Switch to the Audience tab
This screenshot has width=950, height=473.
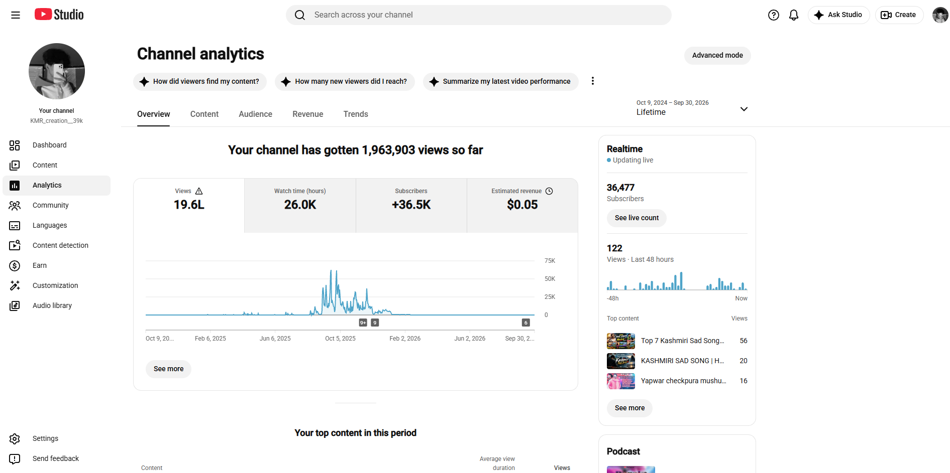(x=256, y=114)
